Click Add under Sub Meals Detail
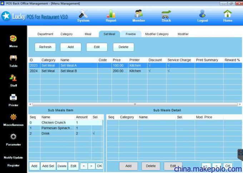 (x=128, y=166)
